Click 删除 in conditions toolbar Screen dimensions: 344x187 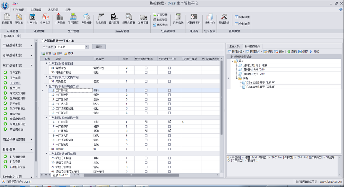click(279, 52)
